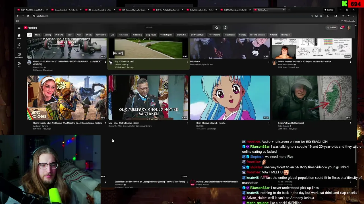Open options for Cher - Believe video
The width and height of the screenshot is (364, 204).
click(x=269, y=123)
